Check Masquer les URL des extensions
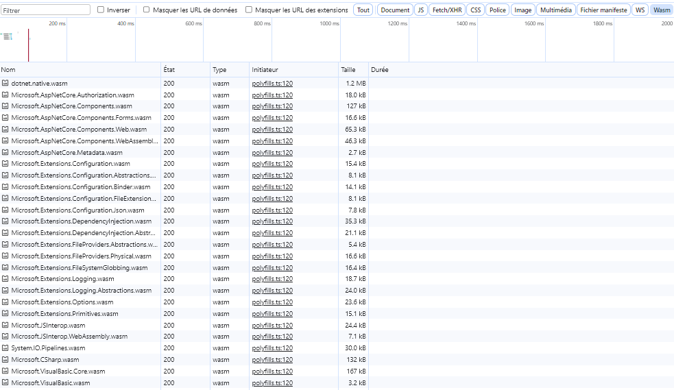674x390 pixels. click(248, 10)
